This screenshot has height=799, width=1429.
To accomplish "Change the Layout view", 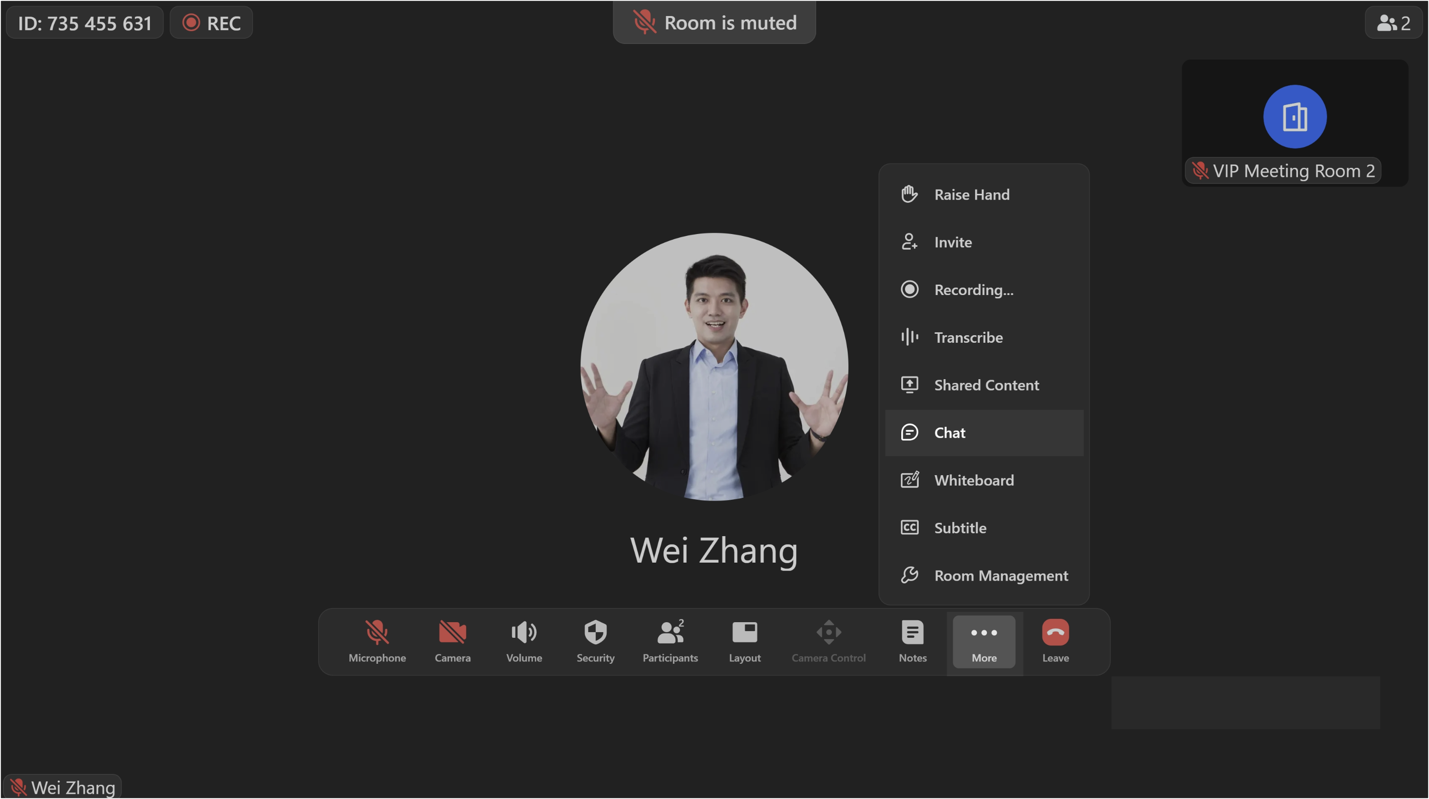I will pyautogui.click(x=744, y=642).
